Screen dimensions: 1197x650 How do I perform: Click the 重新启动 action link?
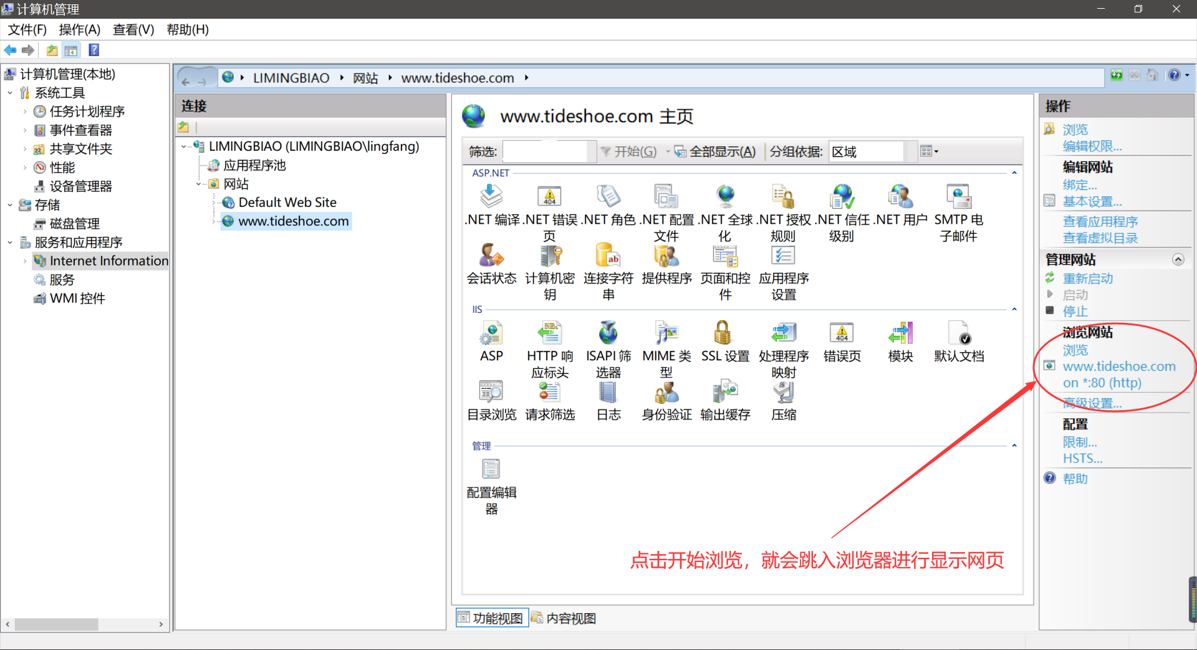point(1088,279)
